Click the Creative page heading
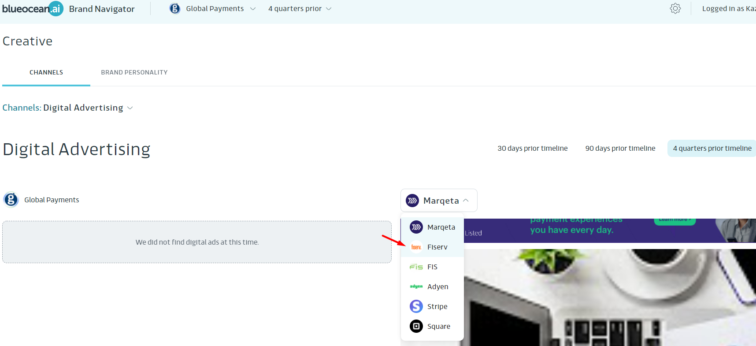The image size is (756, 346). (x=28, y=41)
